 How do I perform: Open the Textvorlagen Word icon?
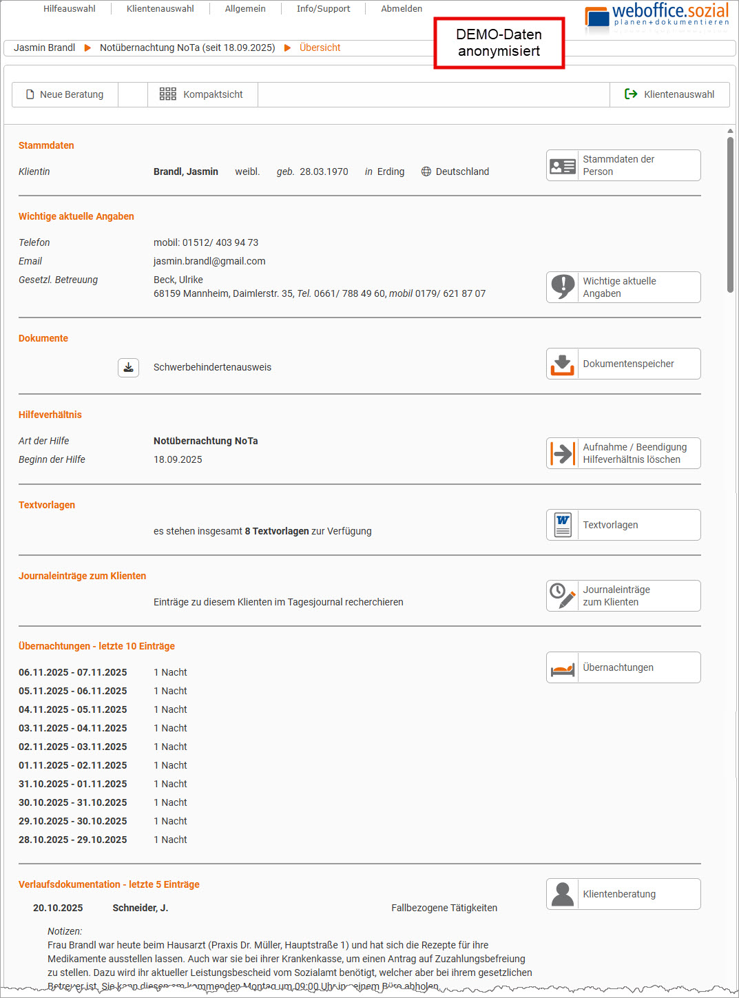click(563, 526)
